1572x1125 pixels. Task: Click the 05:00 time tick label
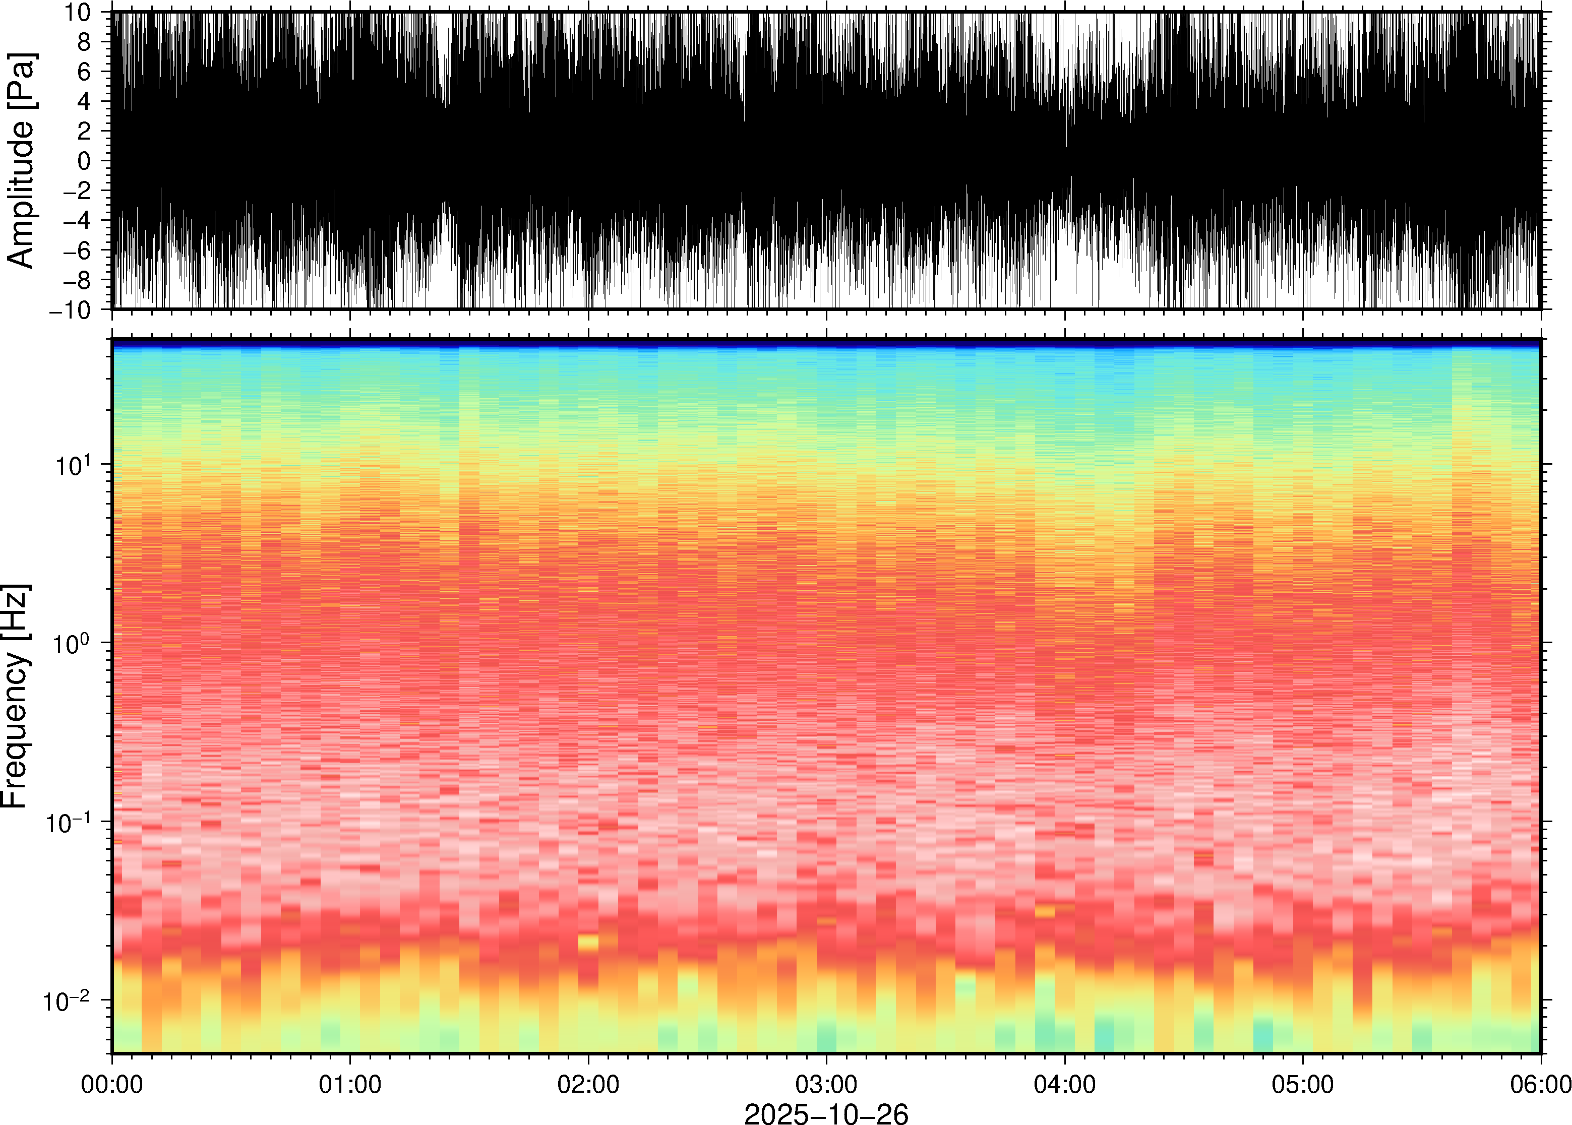point(1302,1084)
